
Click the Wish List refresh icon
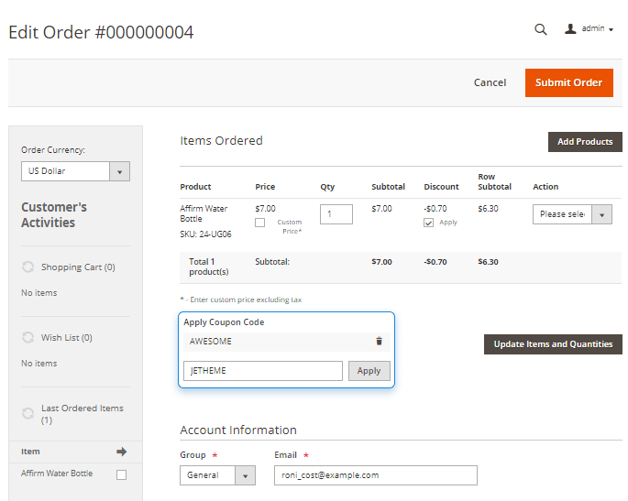click(x=28, y=338)
